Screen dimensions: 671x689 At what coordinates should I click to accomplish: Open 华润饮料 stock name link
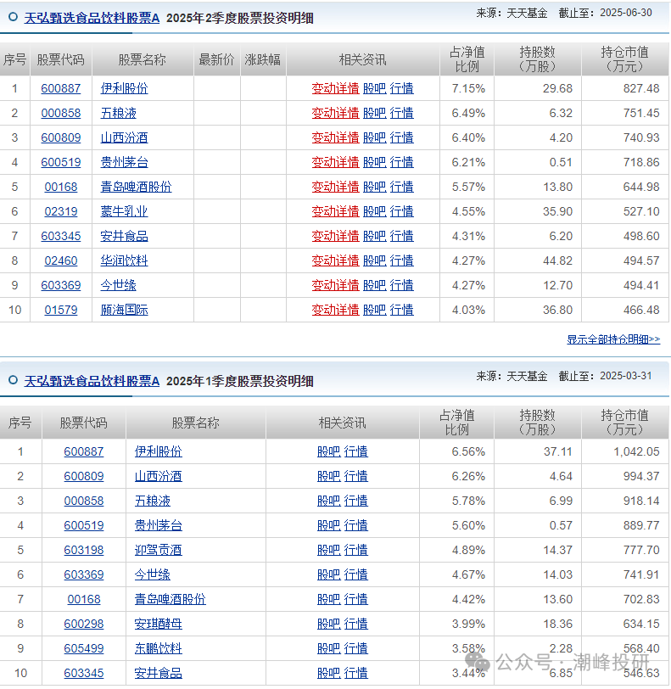(124, 260)
